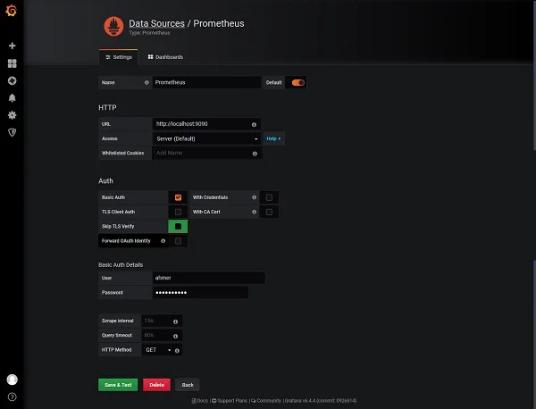Enable Forward OAuth Identity checkbox
This screenshot has height=409, width=536.
(x=178, y=241)
